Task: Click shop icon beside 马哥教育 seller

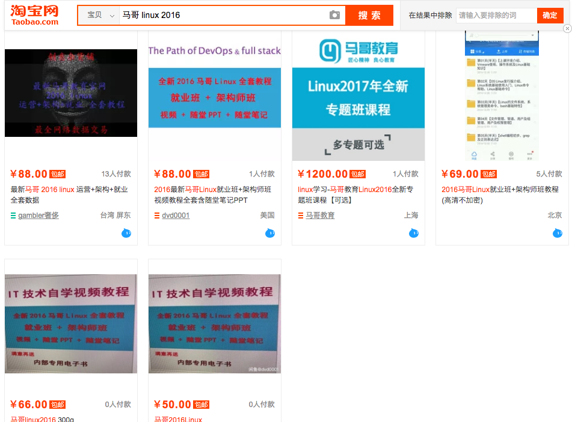Action: click(301, 216)
